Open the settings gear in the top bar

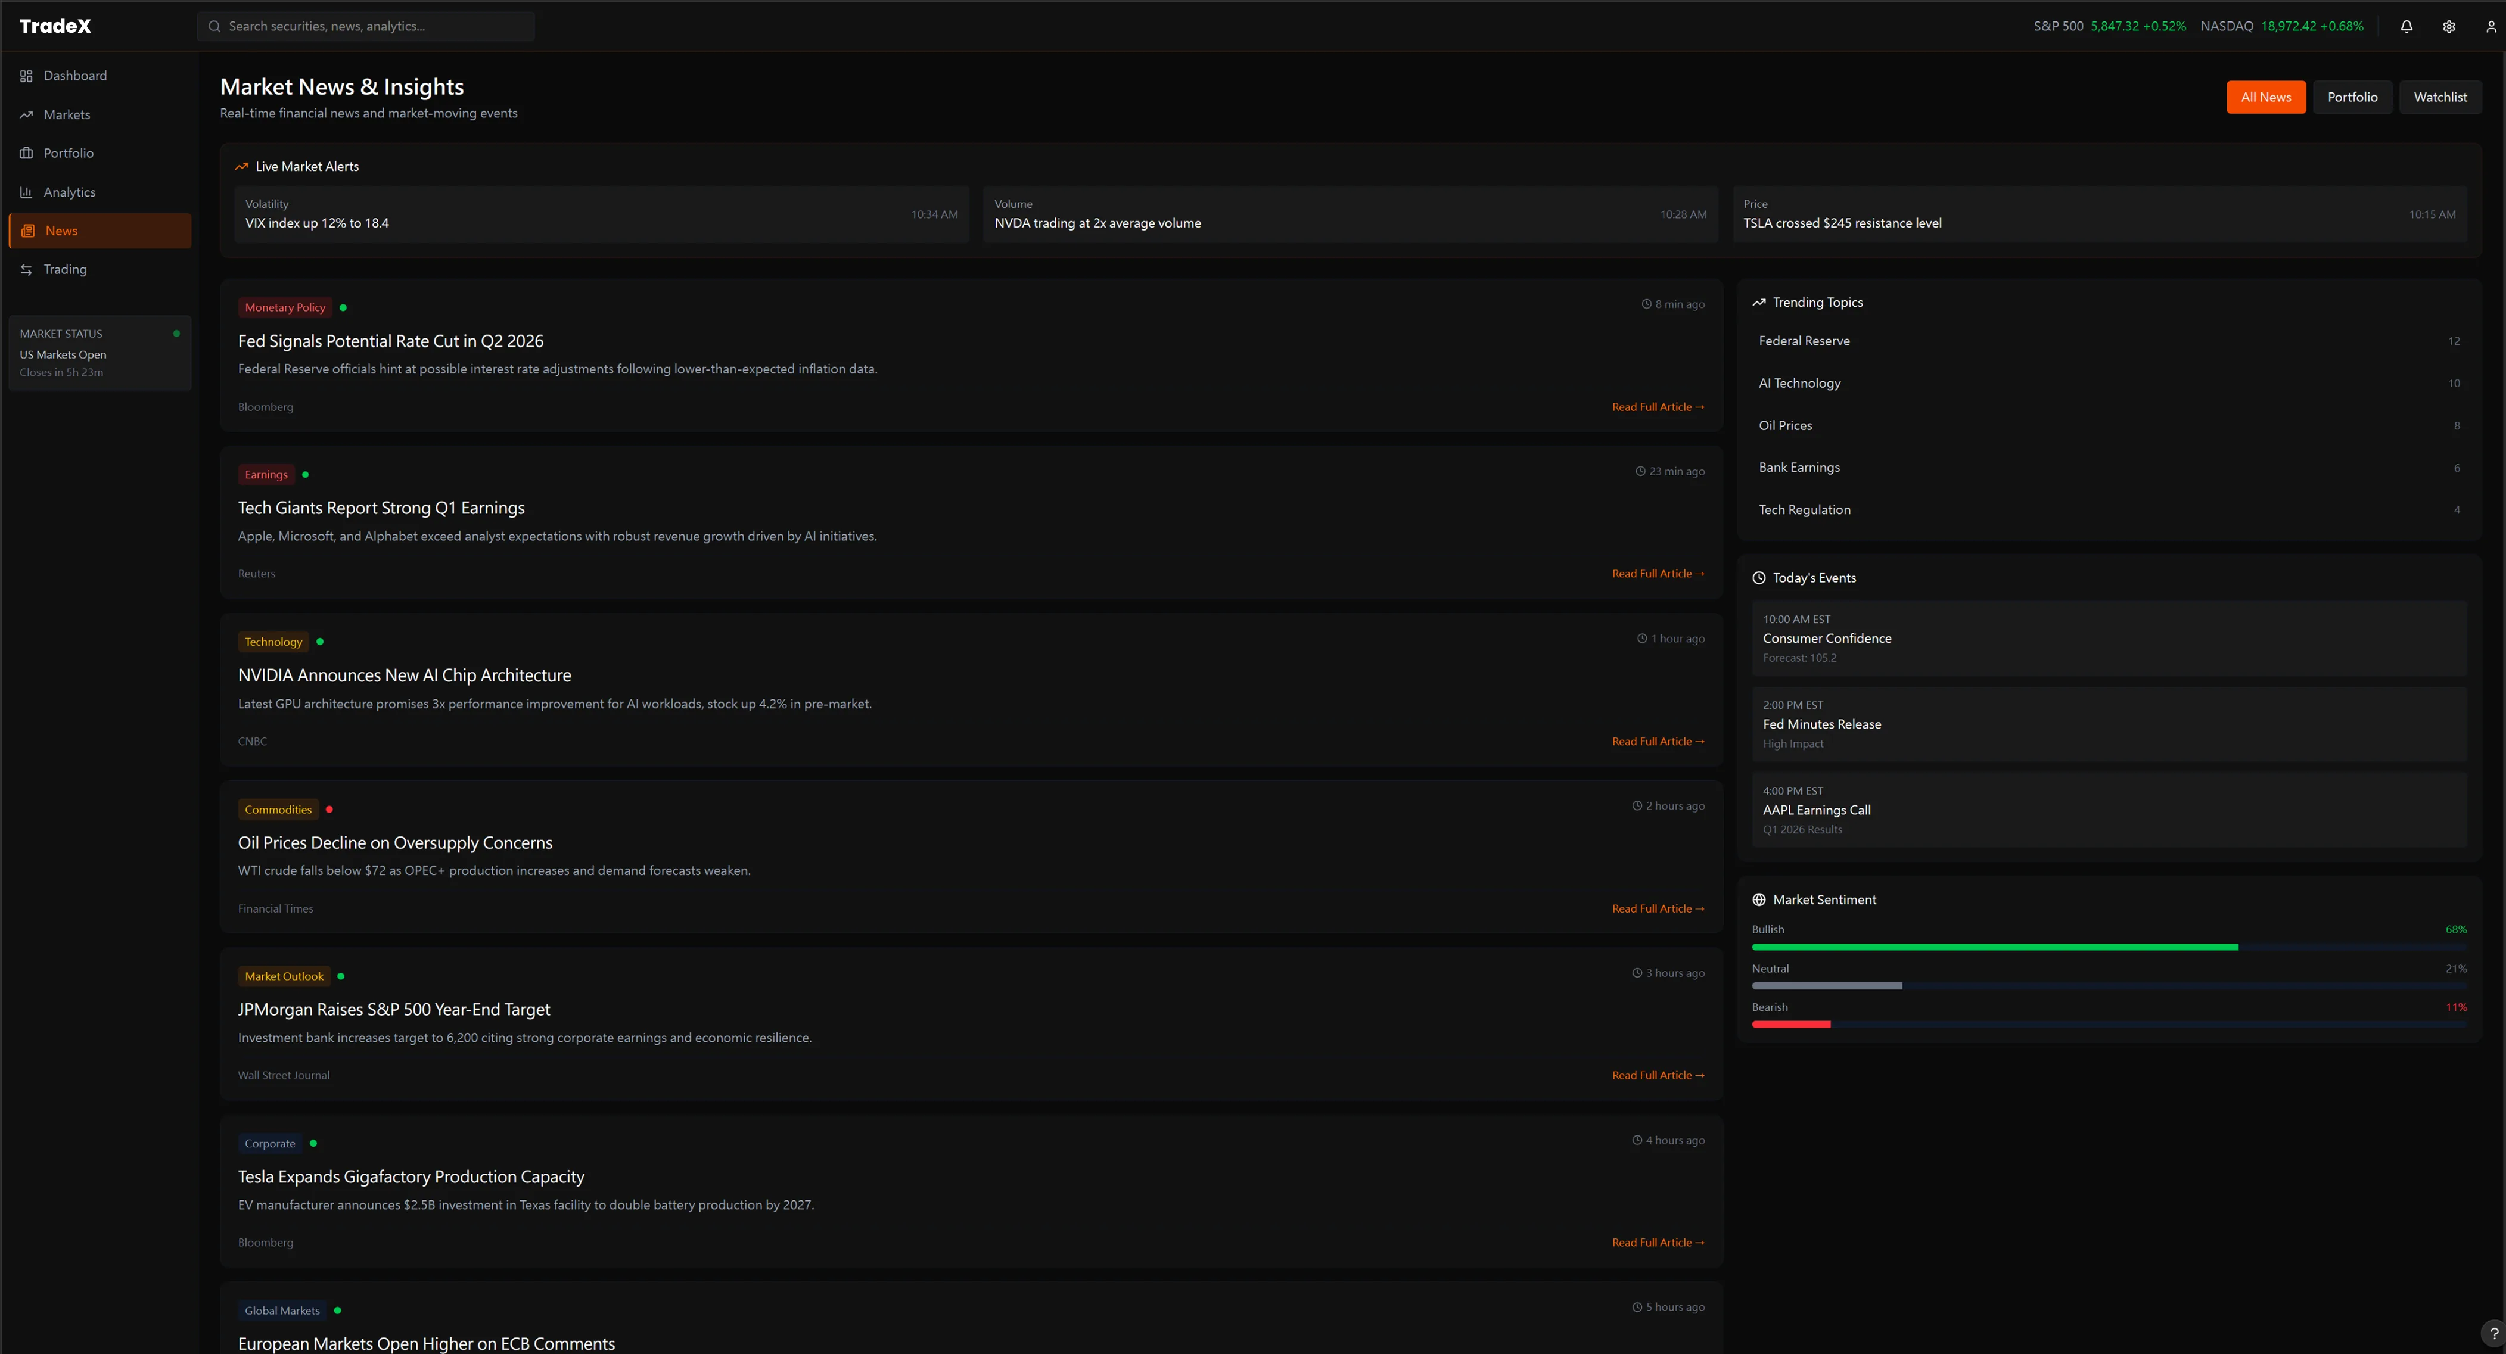click(x=2449, y=26)
